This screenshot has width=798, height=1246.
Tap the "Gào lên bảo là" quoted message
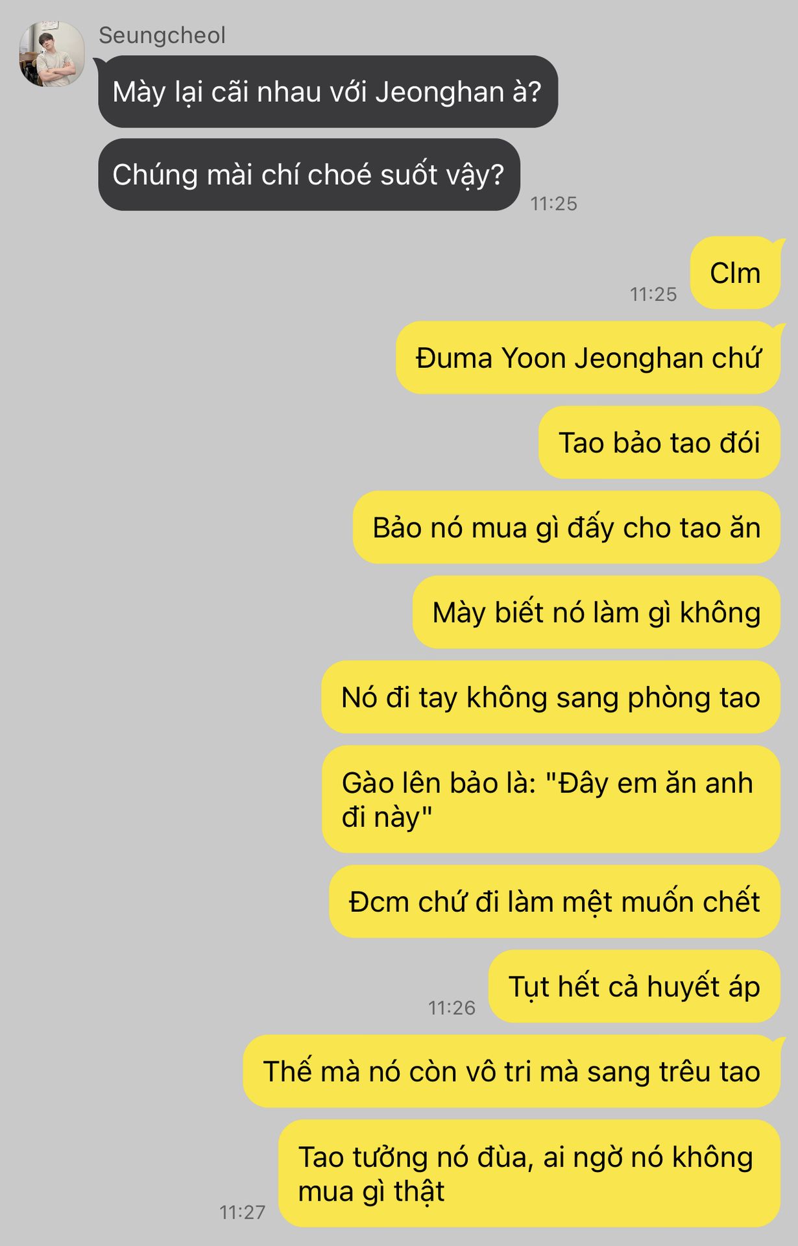pos(551,800)
